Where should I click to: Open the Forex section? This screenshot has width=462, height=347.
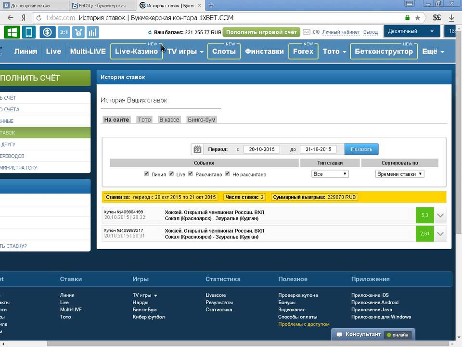(x=303, y=52)
